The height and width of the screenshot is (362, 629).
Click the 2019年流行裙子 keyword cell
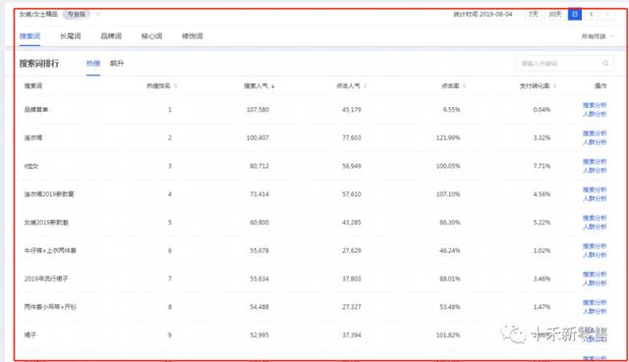point(46,279)
